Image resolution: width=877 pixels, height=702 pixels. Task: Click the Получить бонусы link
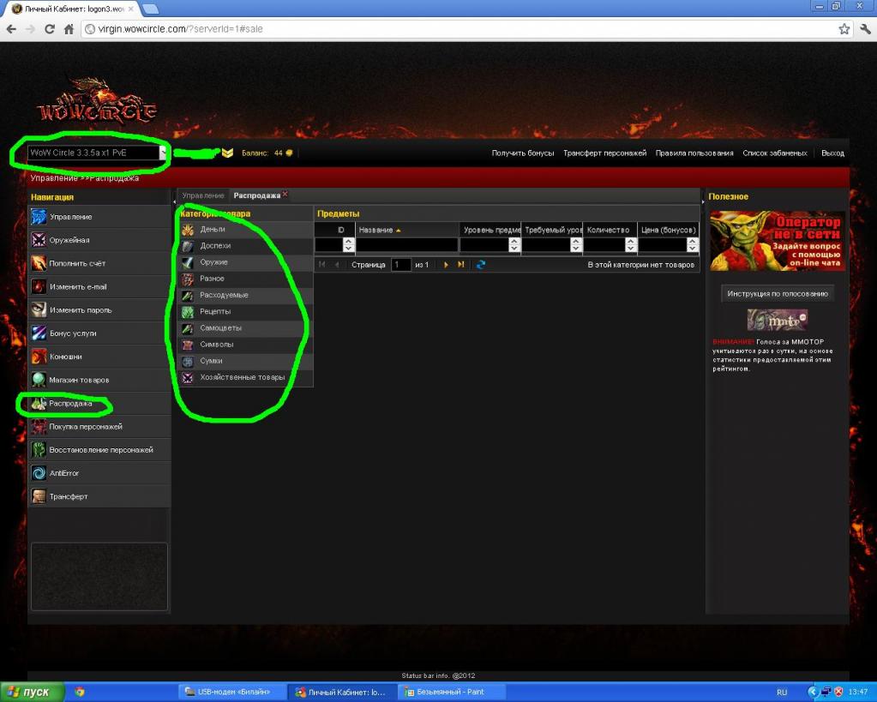pos(522,153)
